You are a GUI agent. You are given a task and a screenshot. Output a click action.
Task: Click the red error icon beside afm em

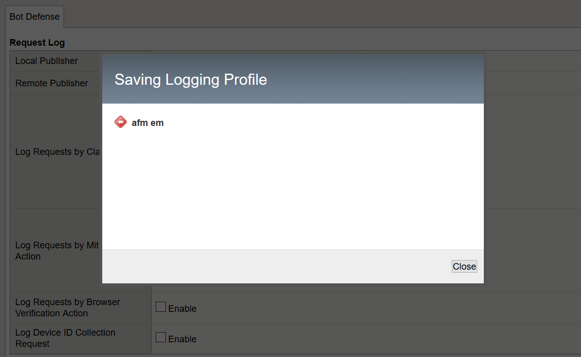click(121, 122)
